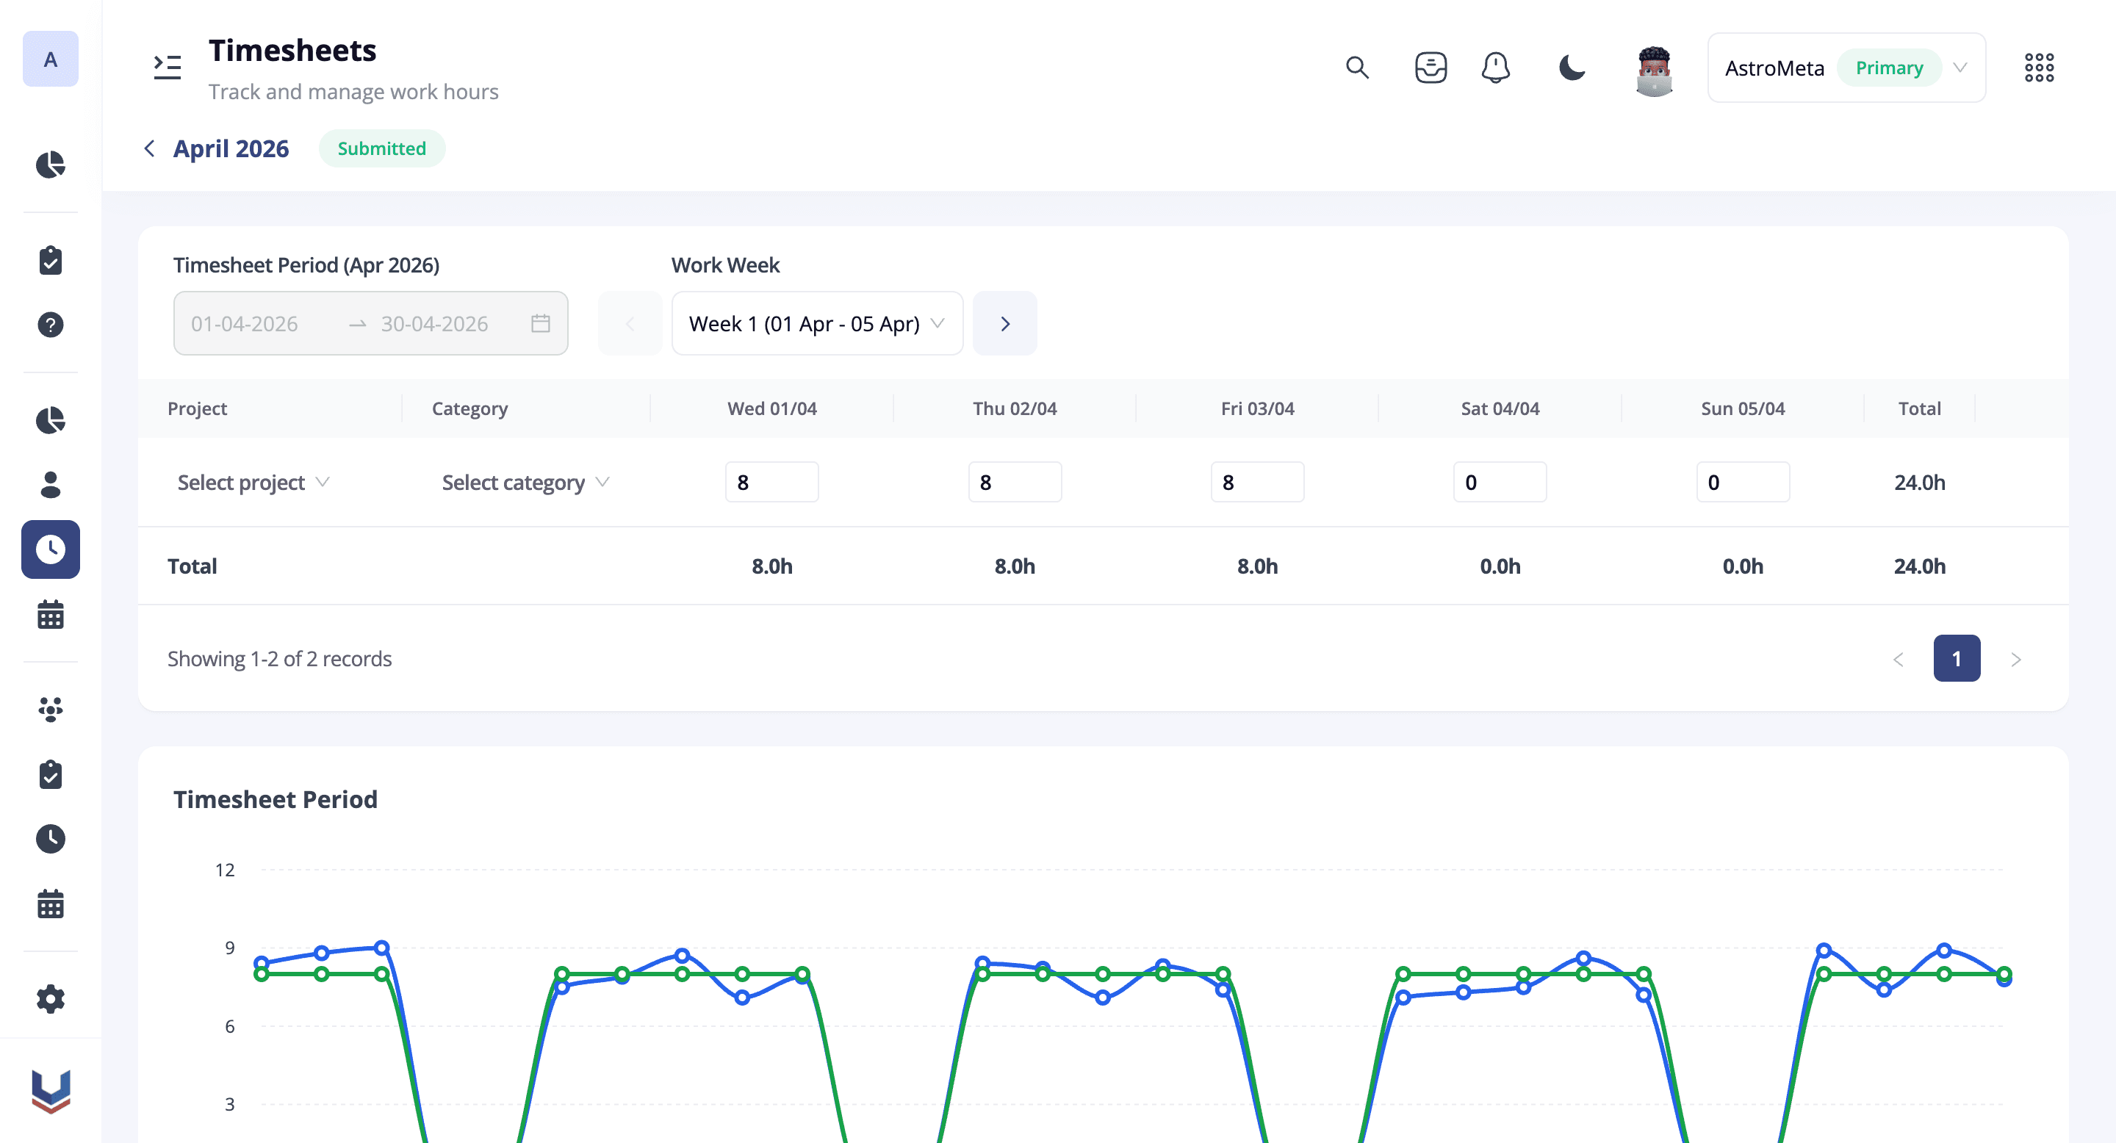Open the upper calendar sidebar icon
The width and height of the screenshot is (2116, 1143).
50,614
